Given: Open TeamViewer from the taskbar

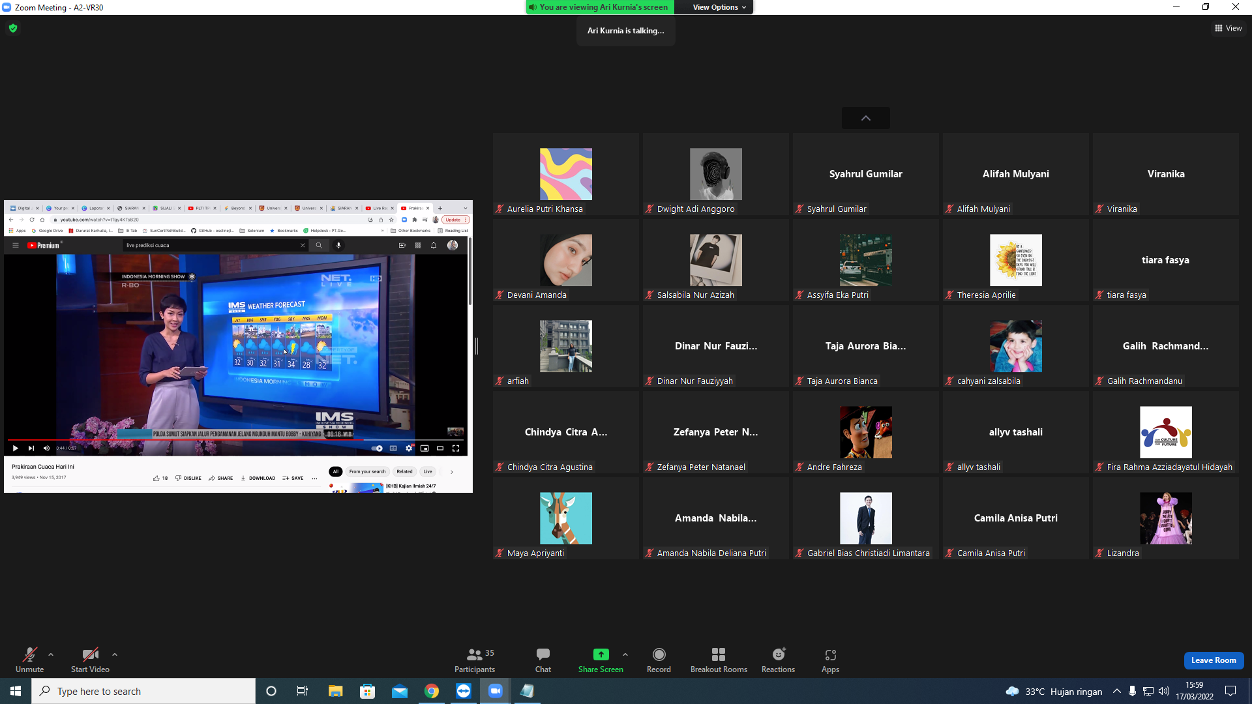Looking at the screenshot, I should coord(464,691).
